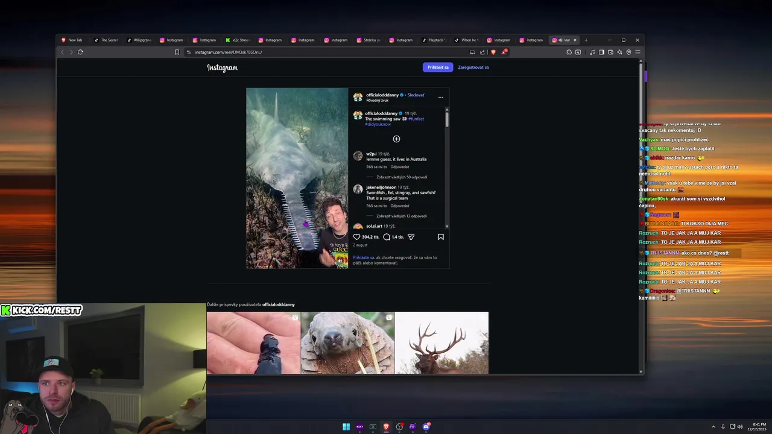
Task: Reload the page in the browser toolbar
Action: click(x=80, y=52)
